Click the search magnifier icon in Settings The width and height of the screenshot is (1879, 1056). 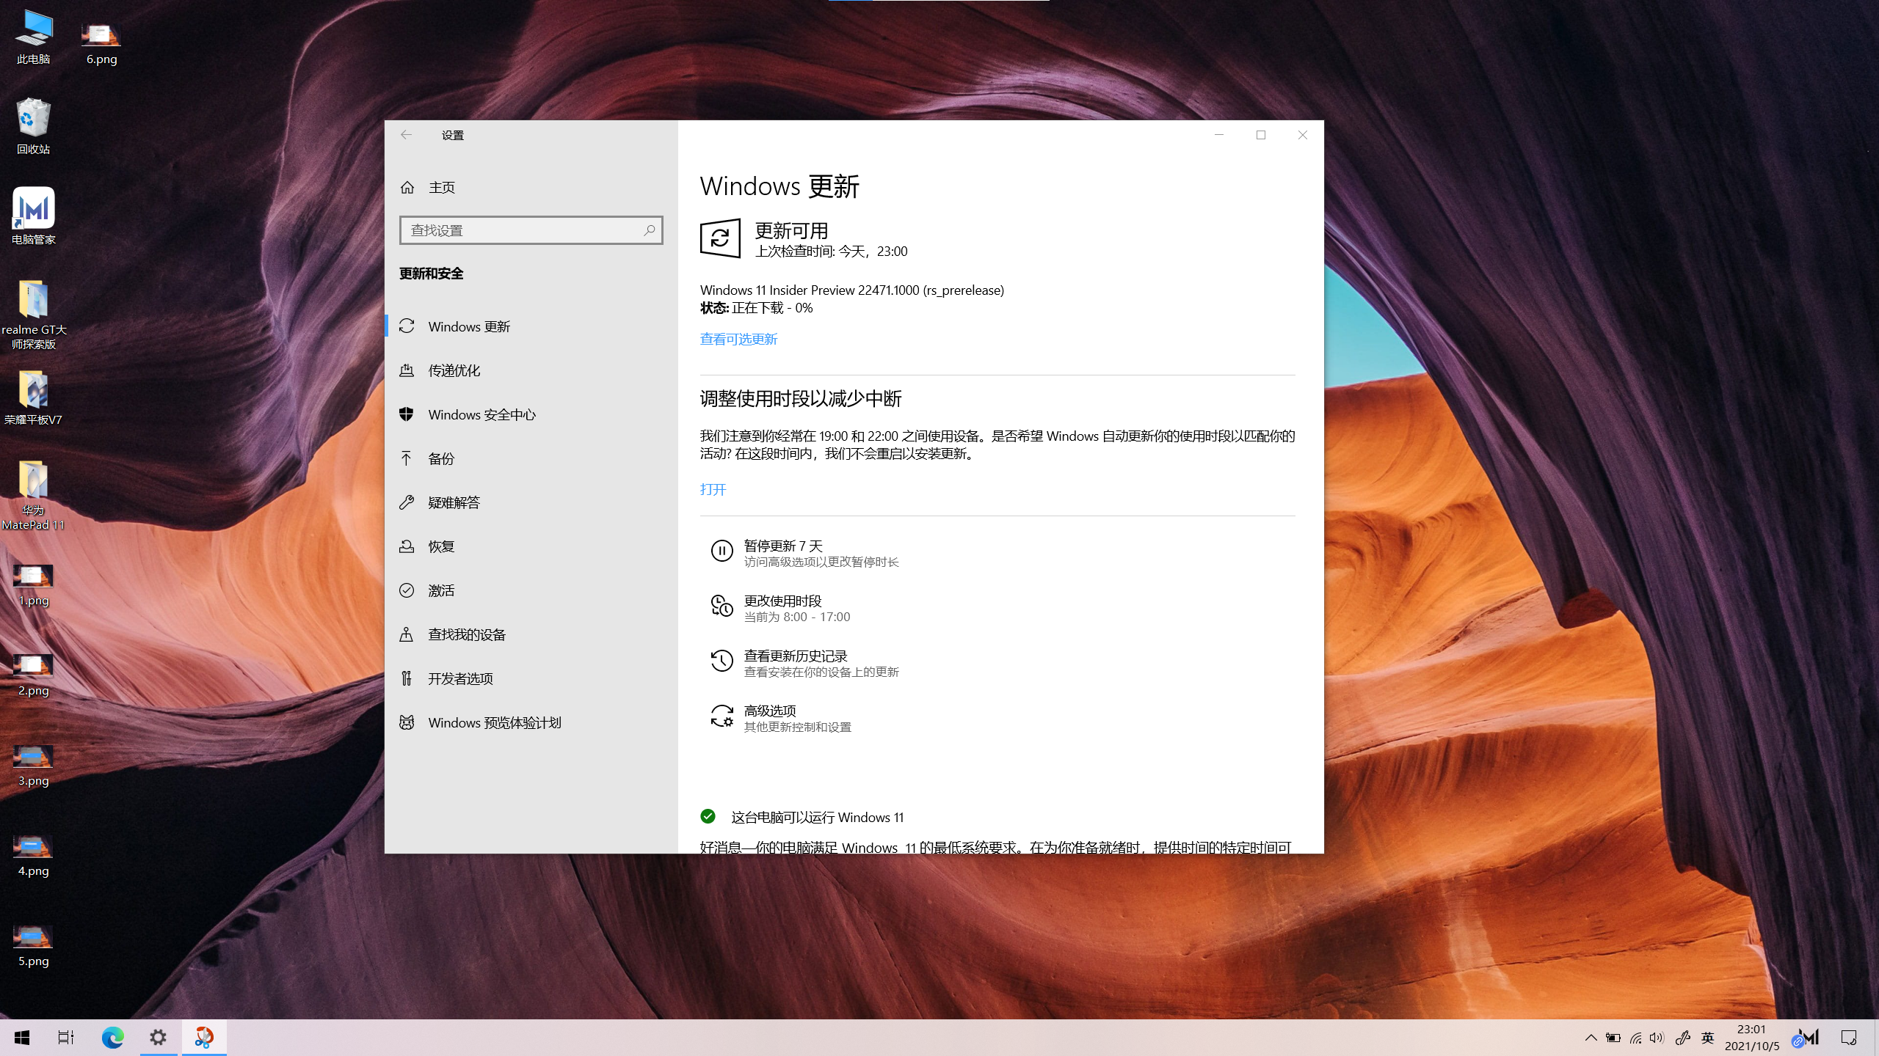pyautogui.click(x=649, y=230)
